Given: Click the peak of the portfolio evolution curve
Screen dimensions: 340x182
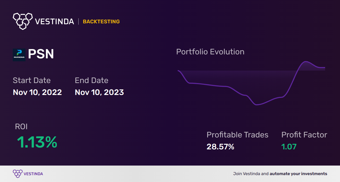Looking at the screenshot, I should 306,62.
